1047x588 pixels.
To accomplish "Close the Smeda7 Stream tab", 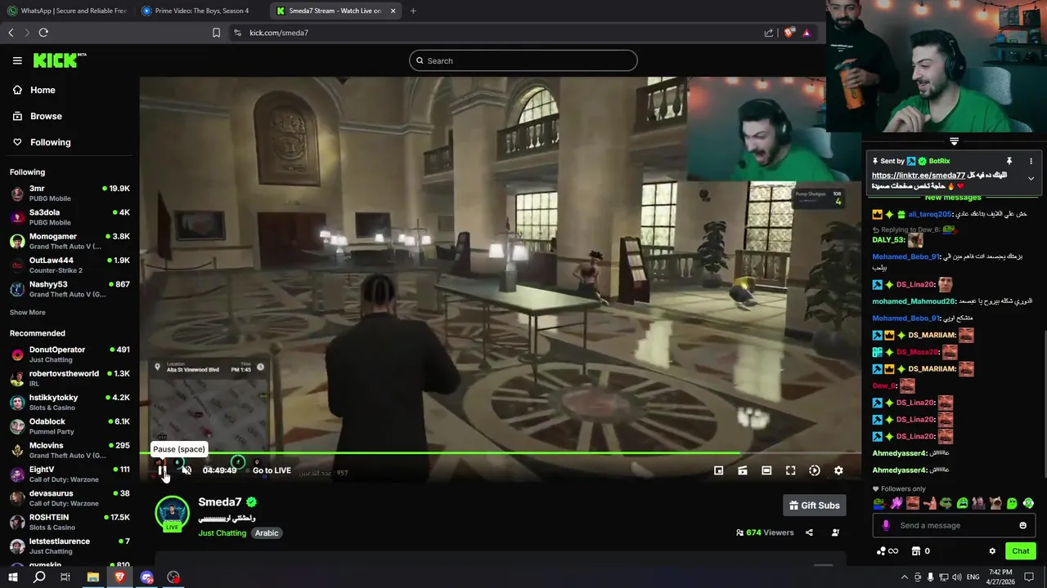I will pyautogui.click(x=393, y=11).
